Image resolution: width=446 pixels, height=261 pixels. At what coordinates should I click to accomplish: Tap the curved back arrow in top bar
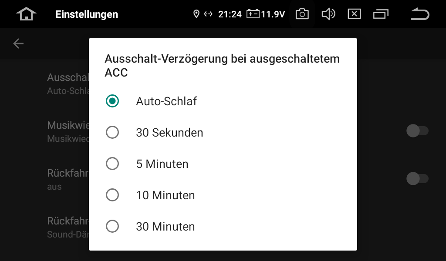coord(420,14)
